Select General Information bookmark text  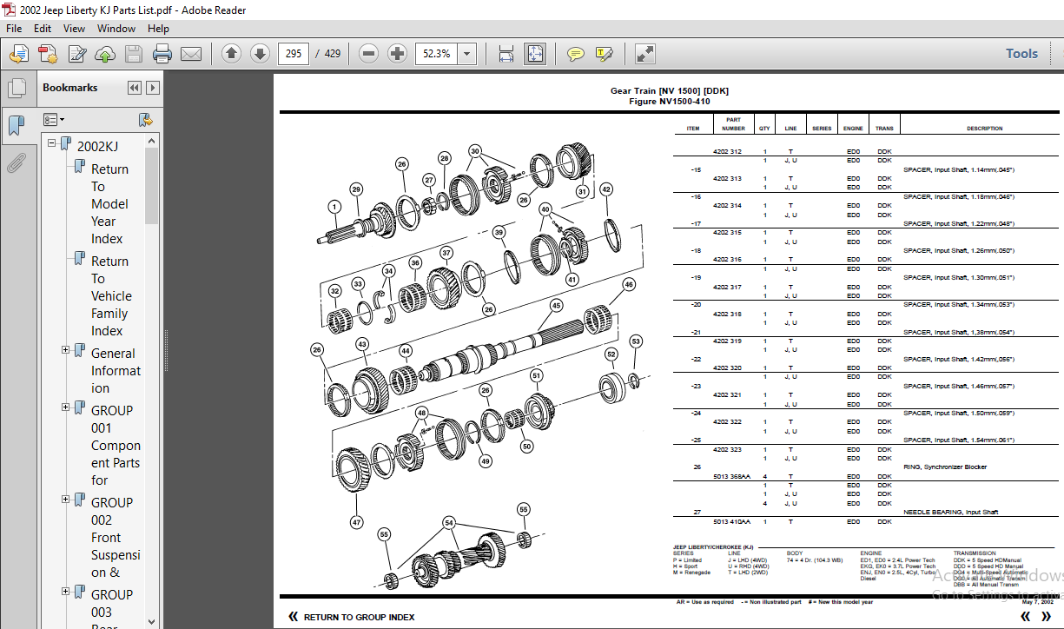pos(116,371)
